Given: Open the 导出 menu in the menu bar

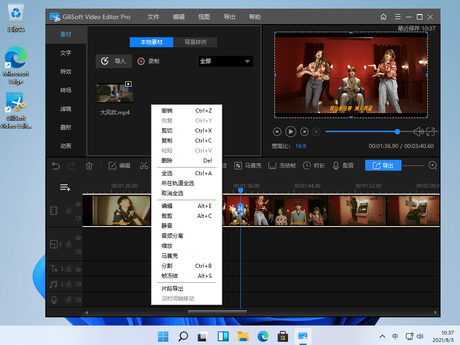Looking at the screenshot, I should point(230,17).
